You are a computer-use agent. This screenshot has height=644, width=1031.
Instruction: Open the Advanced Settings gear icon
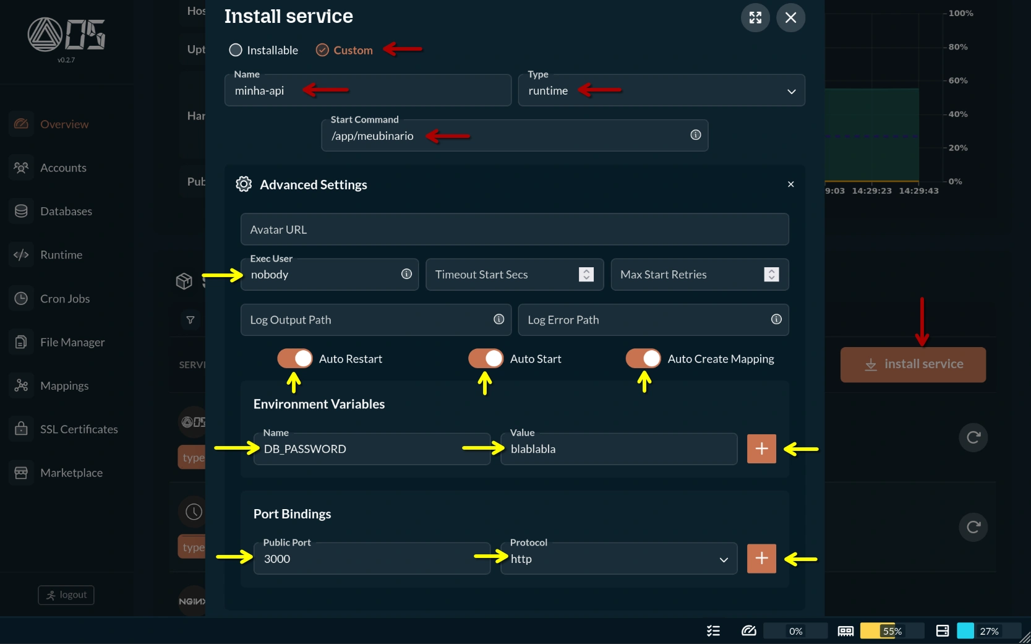coord(243,184)
